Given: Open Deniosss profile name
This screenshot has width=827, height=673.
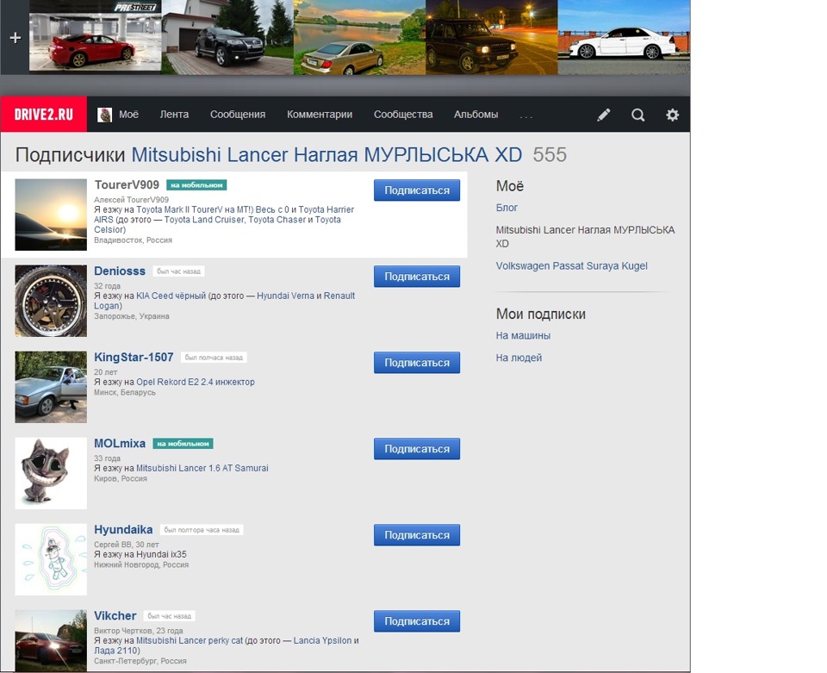Looking at the screenshot, I should 120,271.
